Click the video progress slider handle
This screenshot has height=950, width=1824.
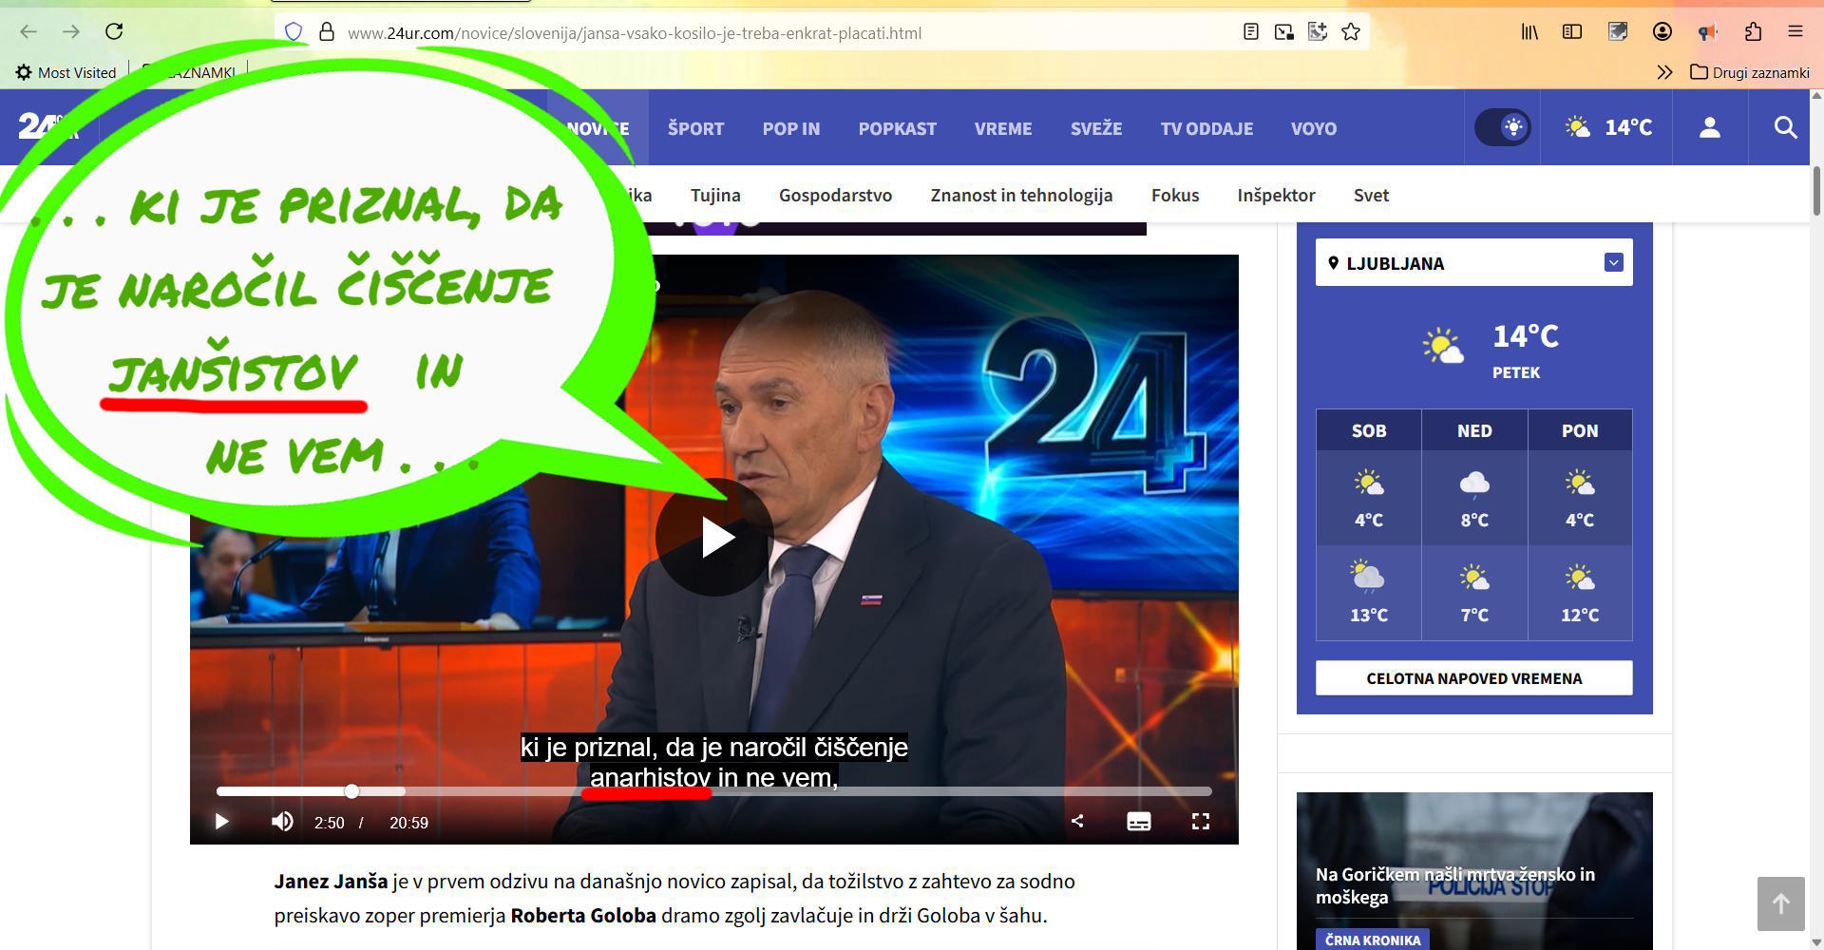coord(351,791)
